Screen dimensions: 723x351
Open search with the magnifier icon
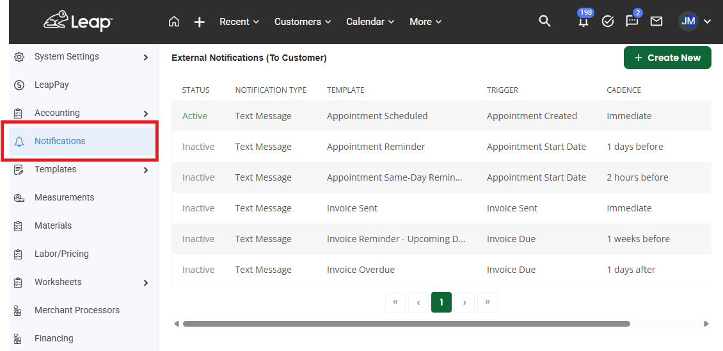545,21
